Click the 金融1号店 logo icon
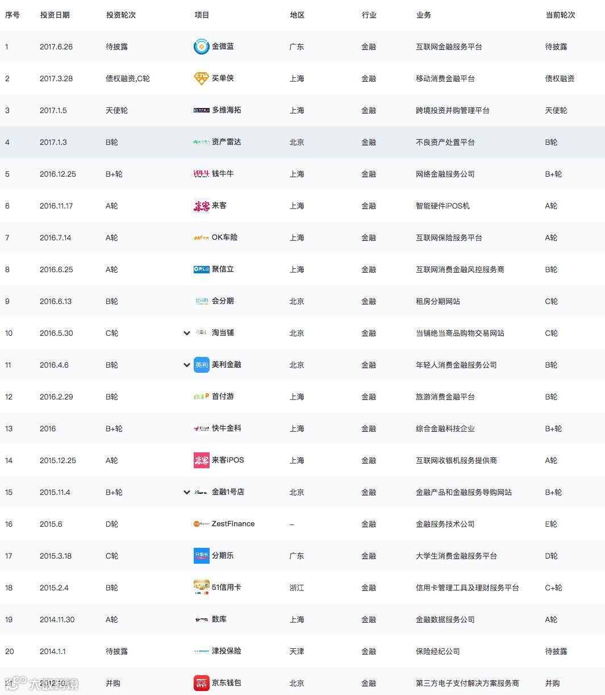Screen dimensions: 605x695 [202, 492]
